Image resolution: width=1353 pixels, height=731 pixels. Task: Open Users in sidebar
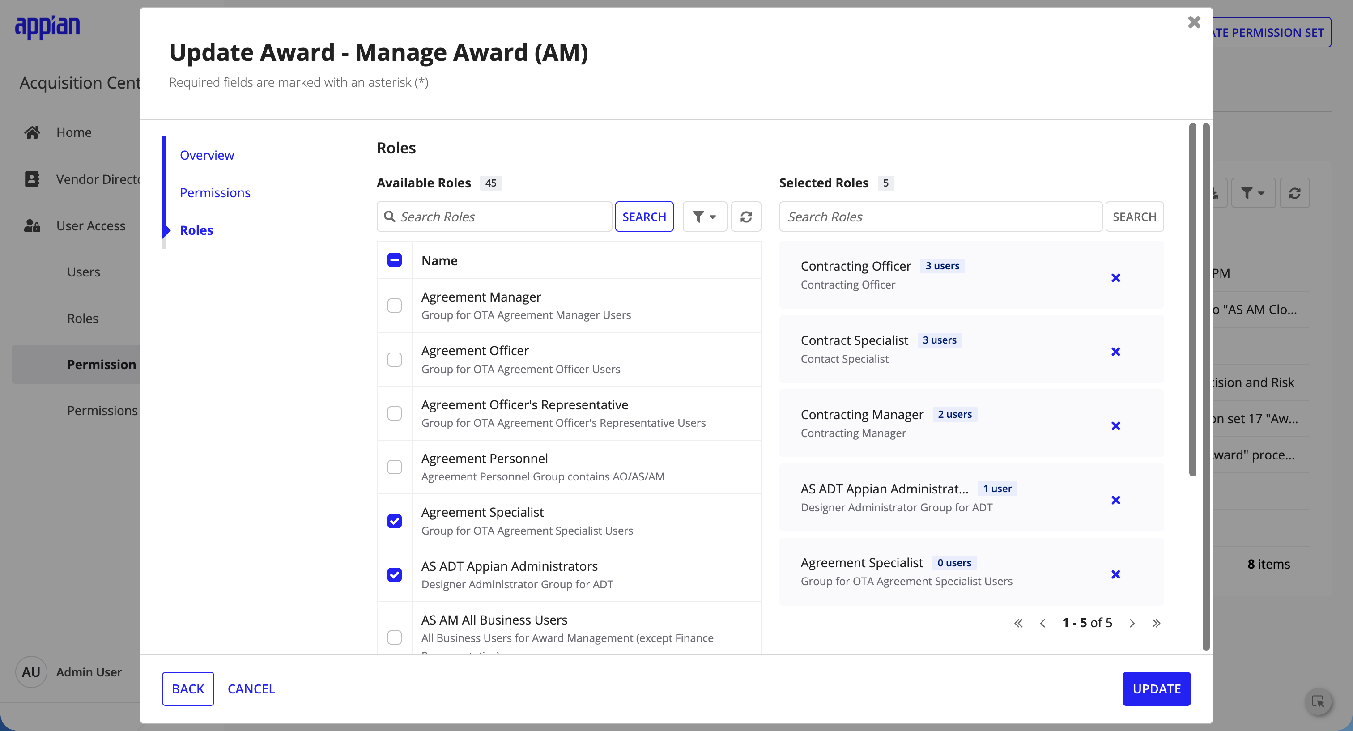[84, 272]
